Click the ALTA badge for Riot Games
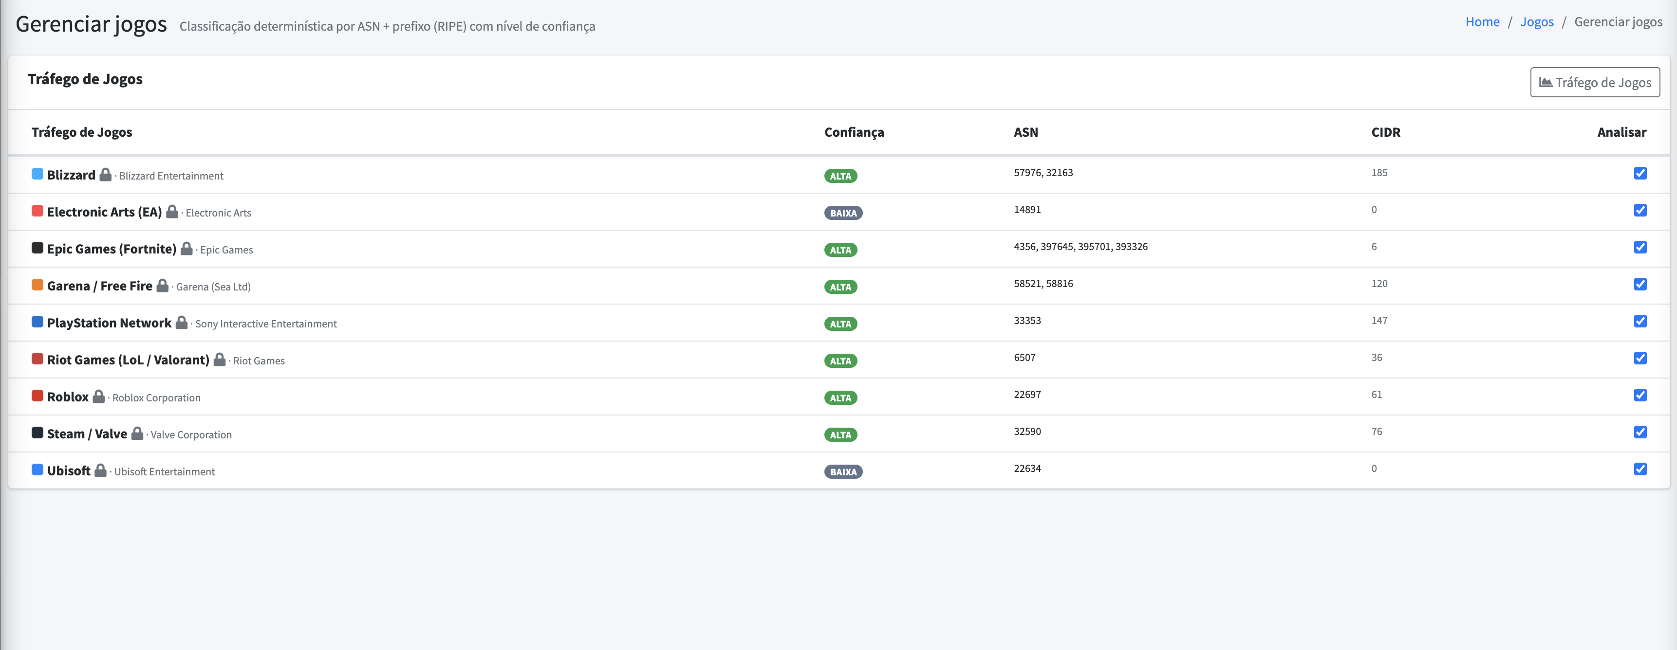Image resolution: width=1677 pixels, height=650 pixels. [840, 361]
